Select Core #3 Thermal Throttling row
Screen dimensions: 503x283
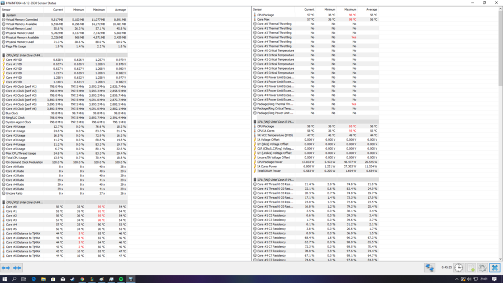click(x=316, y=37)
